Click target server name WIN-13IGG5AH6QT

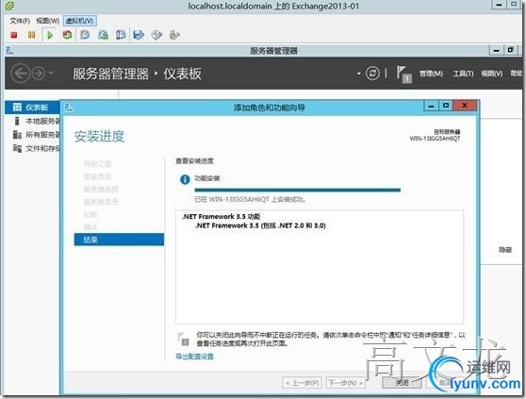435,139
